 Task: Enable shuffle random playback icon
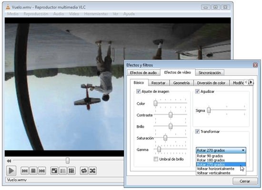pos(92,171)
